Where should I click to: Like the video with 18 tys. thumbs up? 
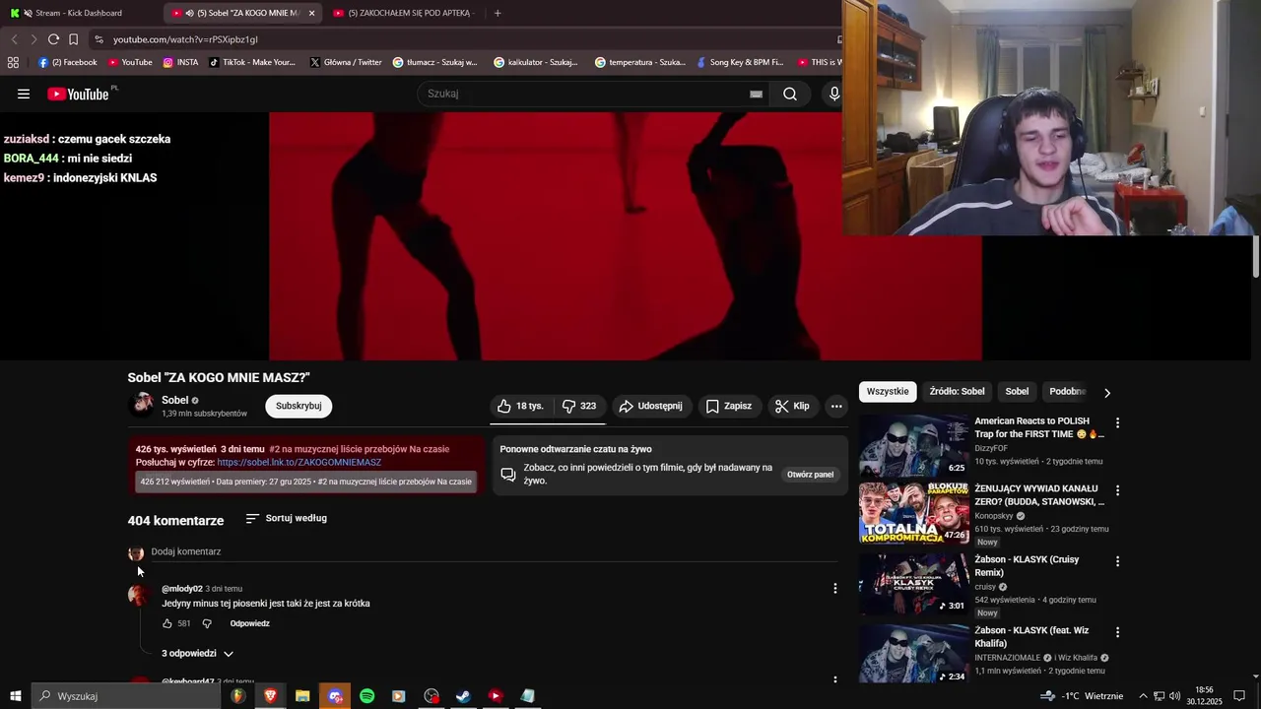click(x=521, y=406)
